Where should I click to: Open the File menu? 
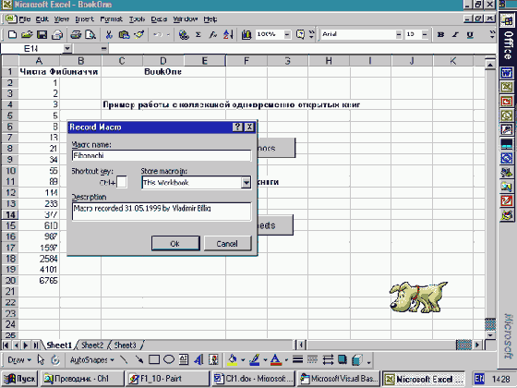point(24,19)
